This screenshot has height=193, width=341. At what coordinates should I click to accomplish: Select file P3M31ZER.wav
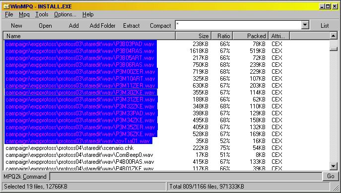(x=81, y=99)
